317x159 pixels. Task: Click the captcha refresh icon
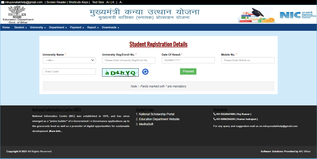pos(145,72)
